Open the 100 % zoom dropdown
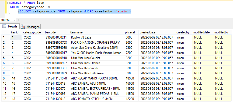The image size is (233, 104). click(x=15, y=20)
